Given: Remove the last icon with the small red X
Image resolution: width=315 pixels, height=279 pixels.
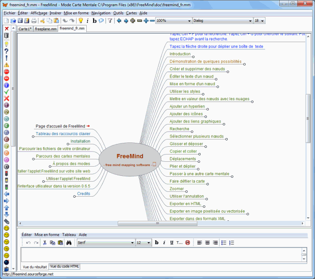Looking at the screenshot, I should coord(6,29).
